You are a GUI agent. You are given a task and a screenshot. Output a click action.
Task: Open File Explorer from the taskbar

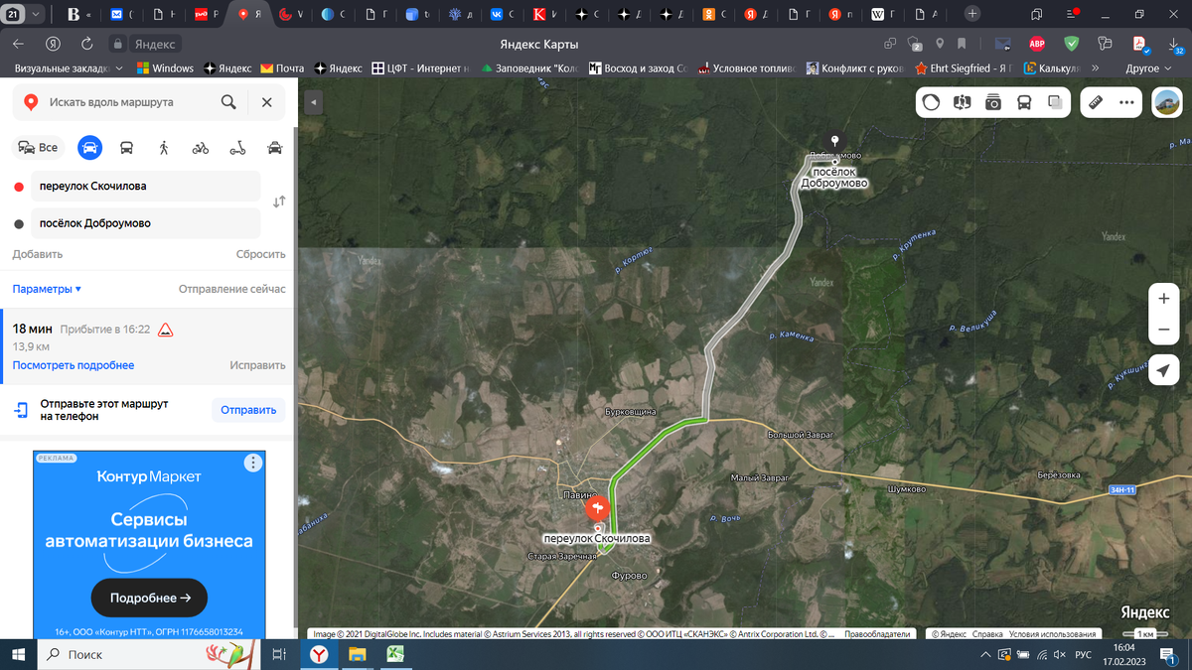pos(358,654)
